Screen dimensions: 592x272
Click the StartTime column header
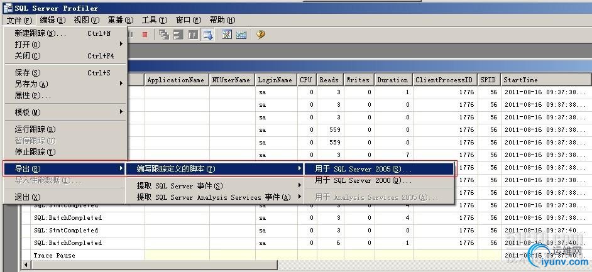546,80
